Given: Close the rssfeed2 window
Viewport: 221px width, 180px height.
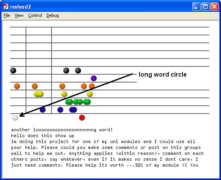Looking at the screenshot, I should click(x=214, y=6).
